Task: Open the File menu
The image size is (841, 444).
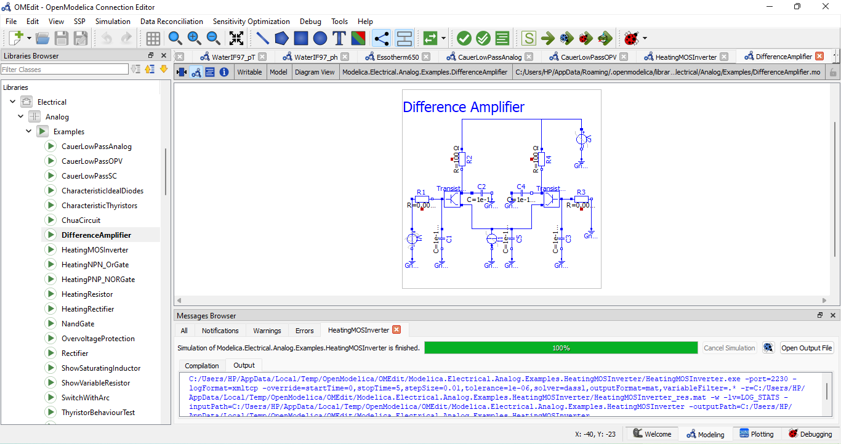Action: 11,21
